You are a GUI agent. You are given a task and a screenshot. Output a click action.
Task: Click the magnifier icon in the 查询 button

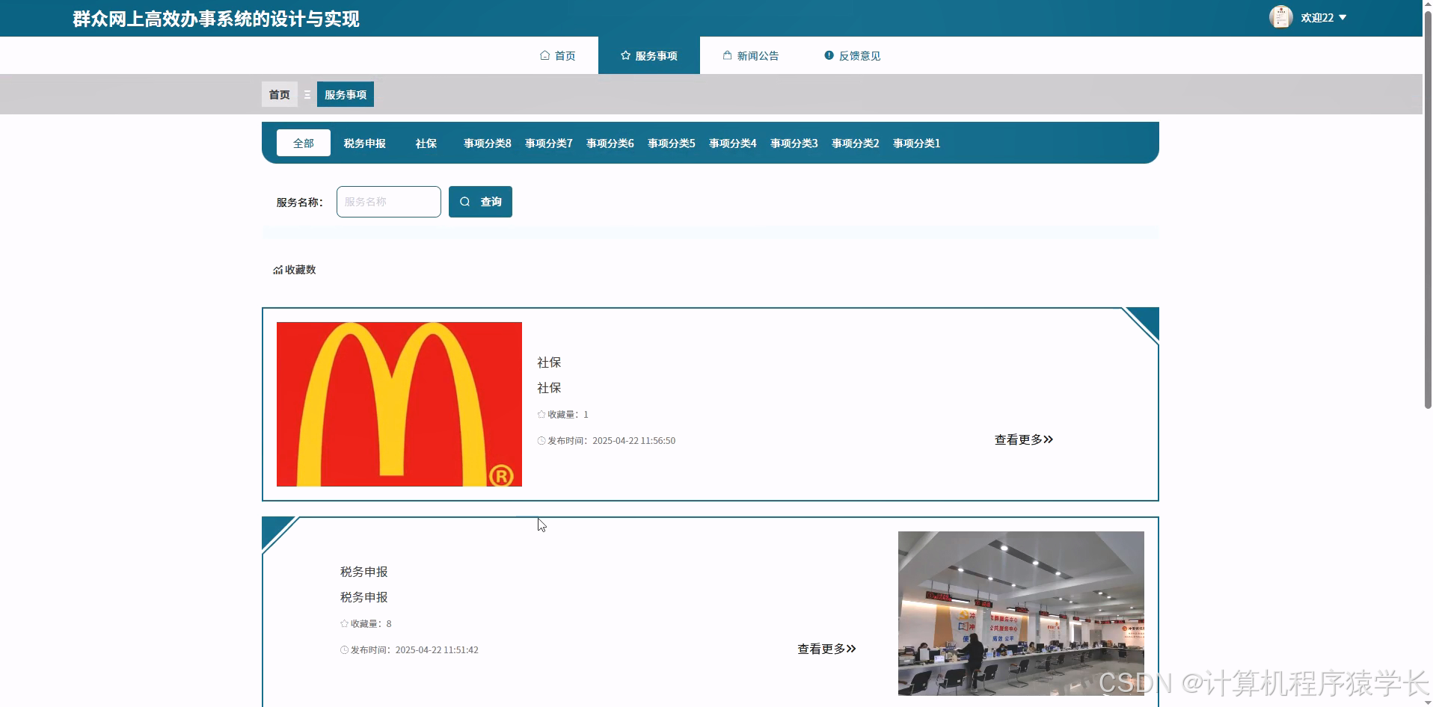tap(464, 201)
